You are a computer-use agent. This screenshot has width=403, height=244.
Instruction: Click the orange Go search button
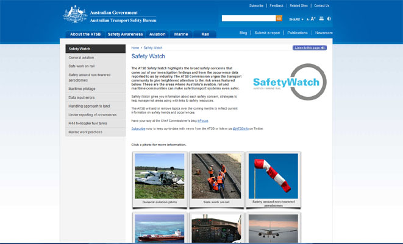(x=279, y=18)
